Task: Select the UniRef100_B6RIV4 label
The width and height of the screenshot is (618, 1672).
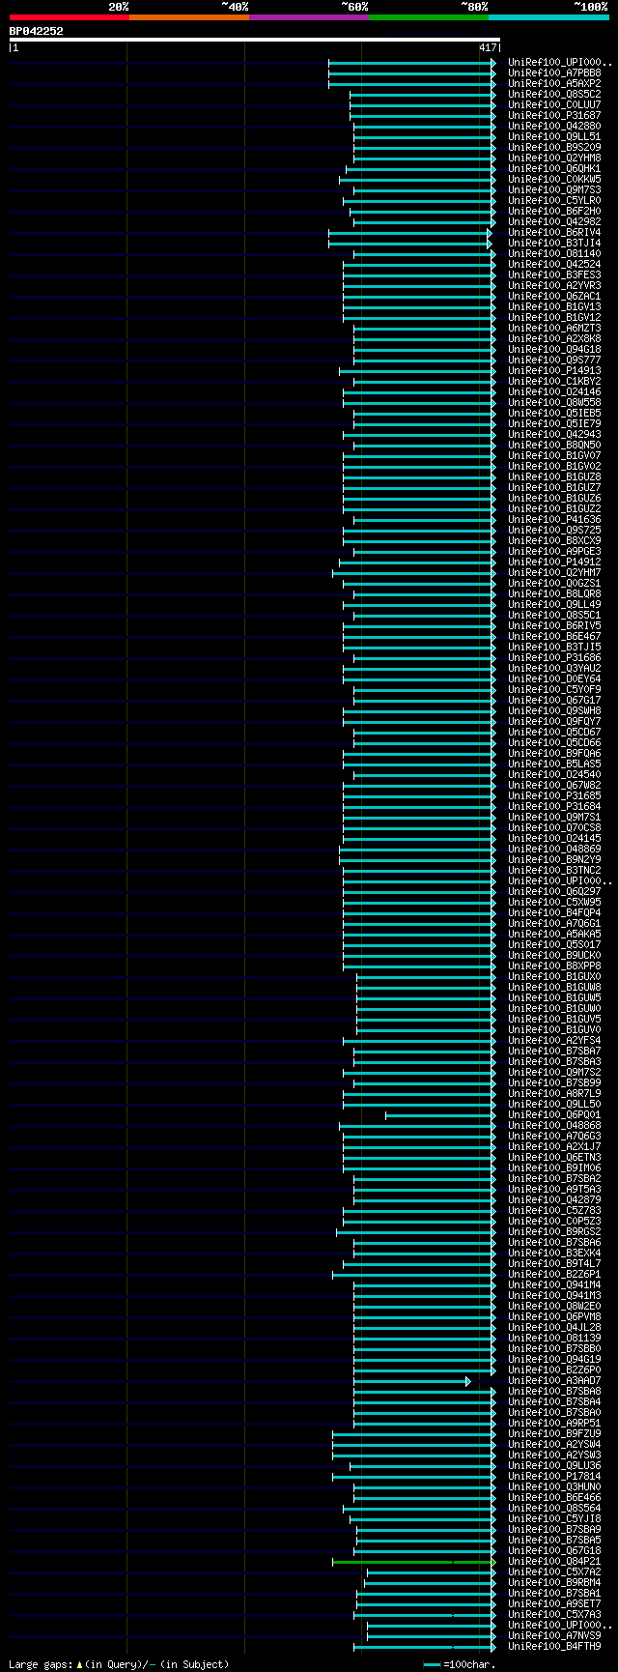Action: click(554, 232)
